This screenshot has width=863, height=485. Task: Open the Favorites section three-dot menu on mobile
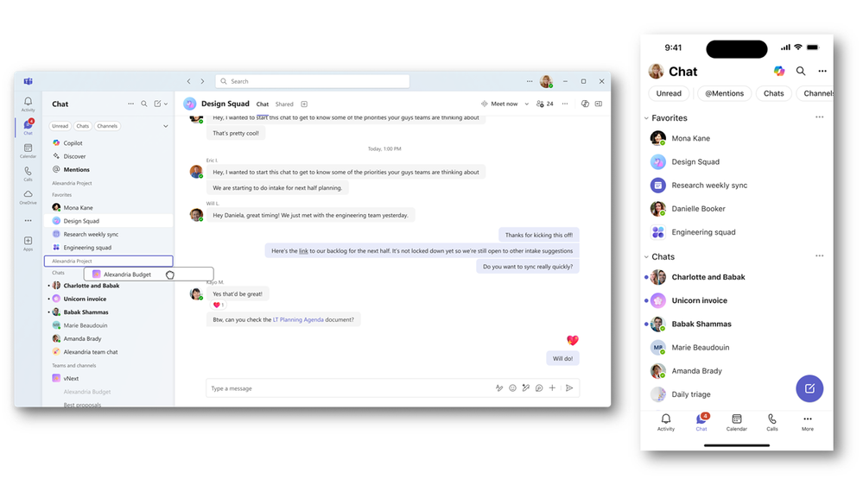tap(820, 117)
